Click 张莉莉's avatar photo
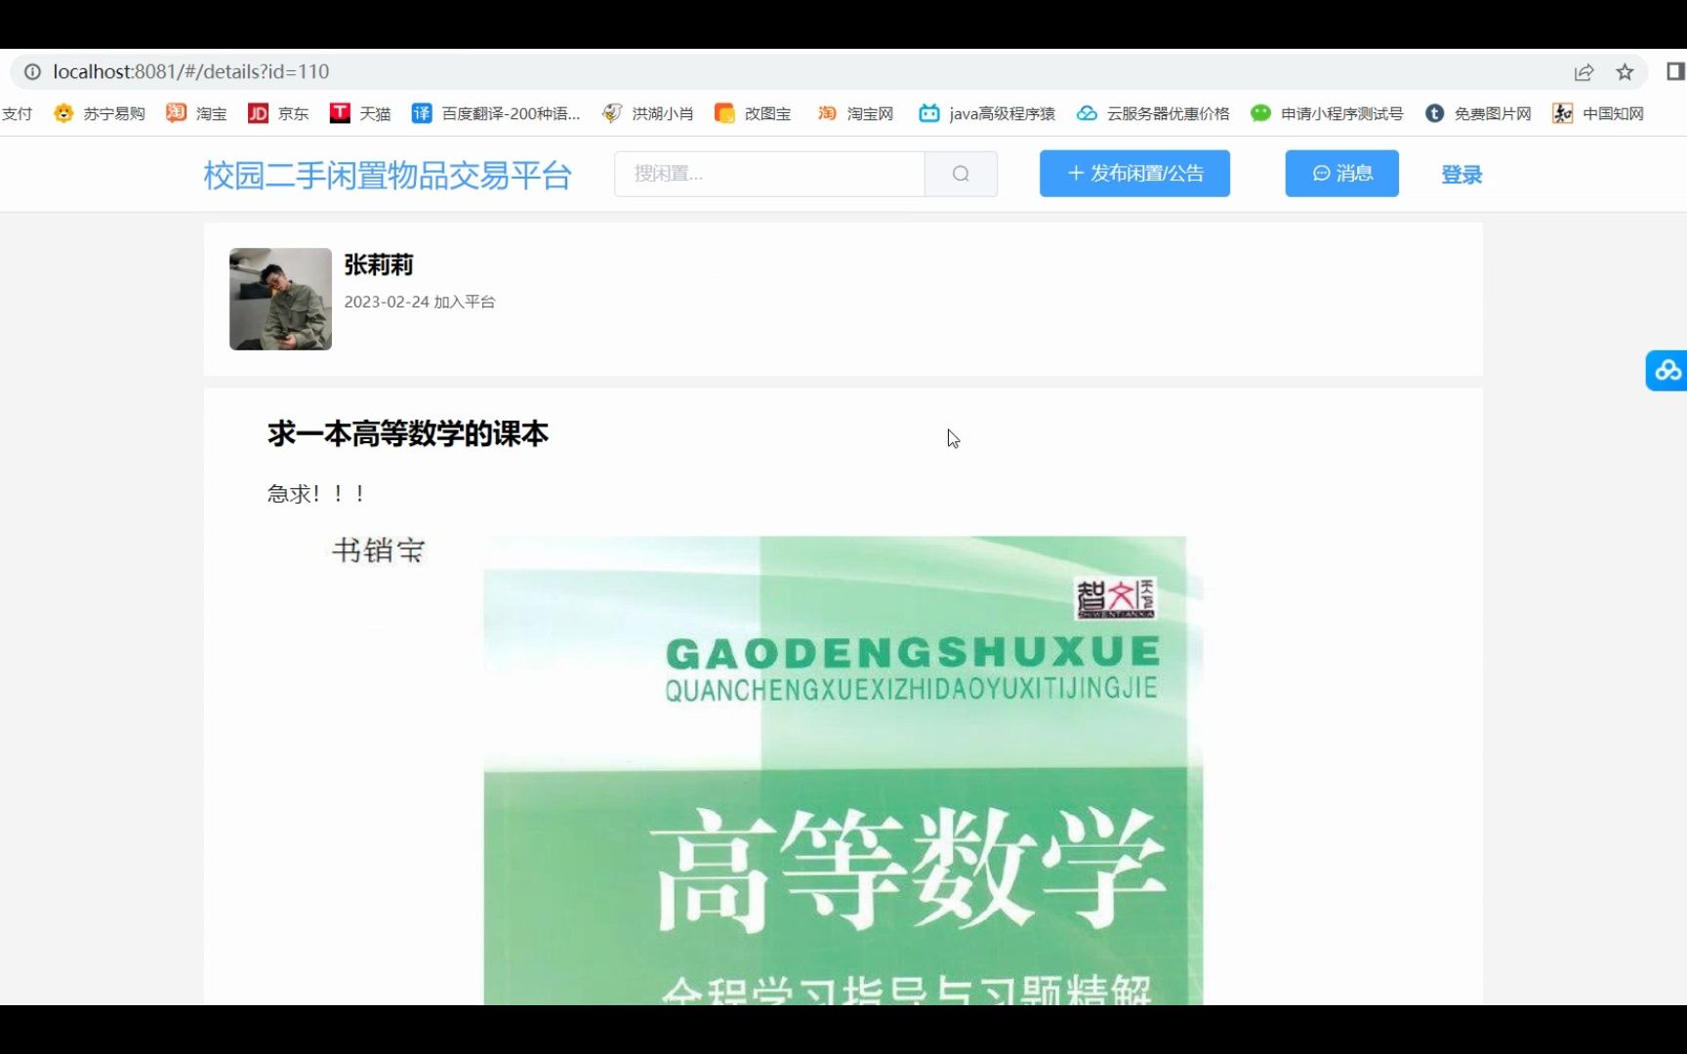 click(280, 299)
